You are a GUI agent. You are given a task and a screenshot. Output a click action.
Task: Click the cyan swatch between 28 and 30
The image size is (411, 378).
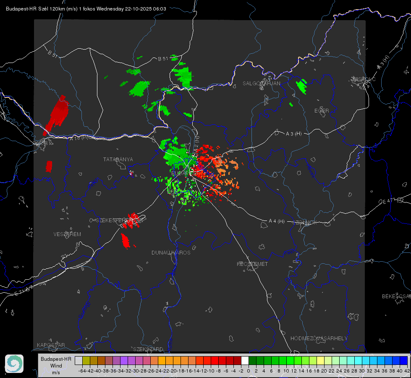point(359,360)
